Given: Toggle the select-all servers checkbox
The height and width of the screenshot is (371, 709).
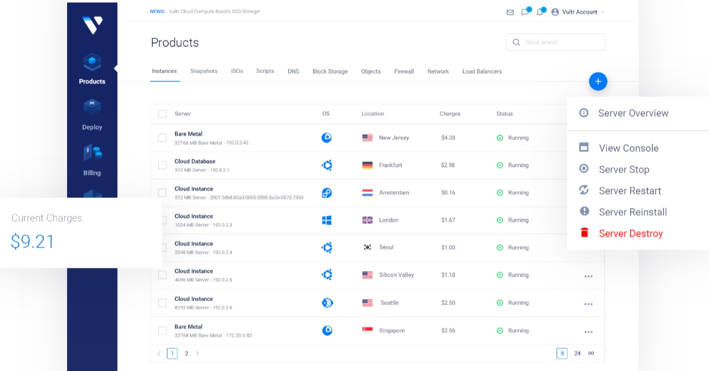Looking at the screenshot, I should (x=162, y=114).
